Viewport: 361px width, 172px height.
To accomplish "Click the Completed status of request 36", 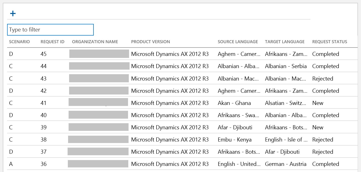I will pos(325,164).
